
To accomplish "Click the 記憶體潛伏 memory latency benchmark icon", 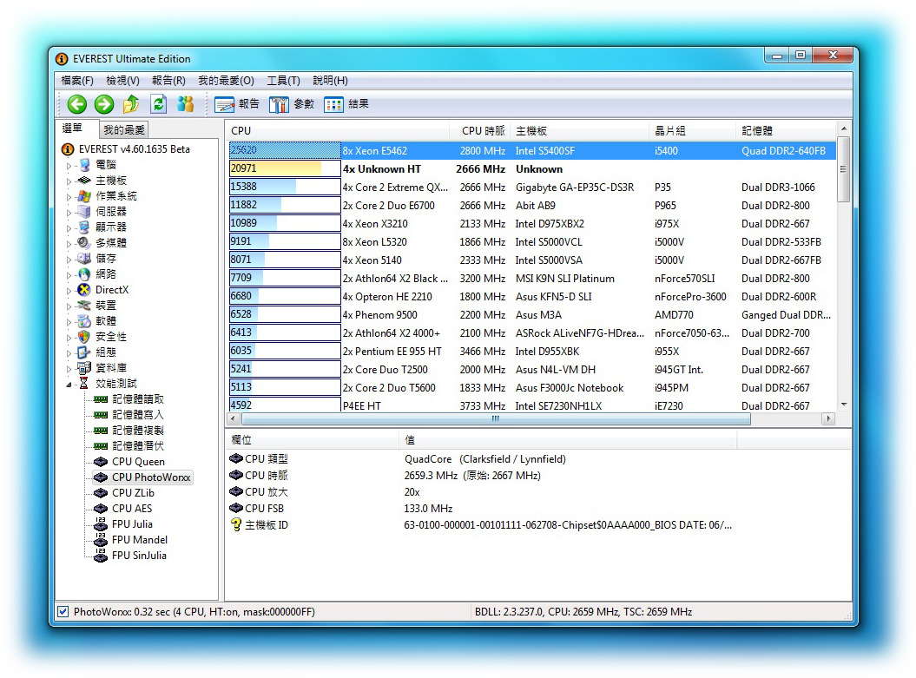I will coord(101,446).
